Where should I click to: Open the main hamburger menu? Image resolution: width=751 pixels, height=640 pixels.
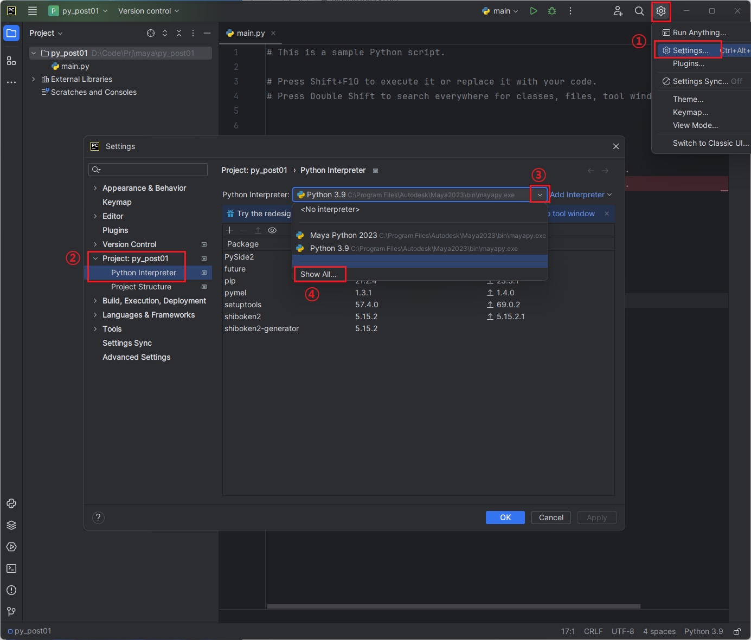coord(33,11)
